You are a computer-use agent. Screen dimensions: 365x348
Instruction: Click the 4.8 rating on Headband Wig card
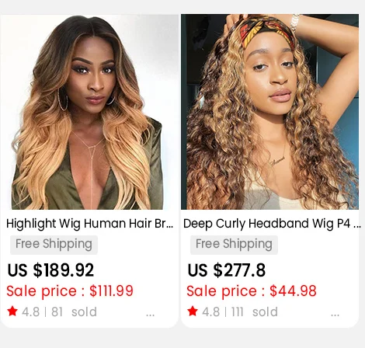click(x=210, y=311)
